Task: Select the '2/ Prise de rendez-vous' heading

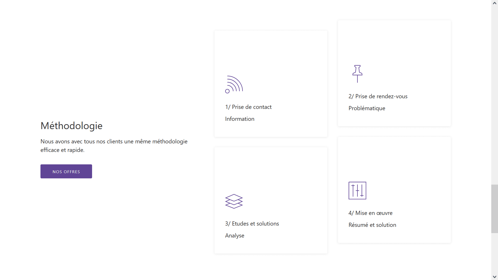Action: coord(378,96)
